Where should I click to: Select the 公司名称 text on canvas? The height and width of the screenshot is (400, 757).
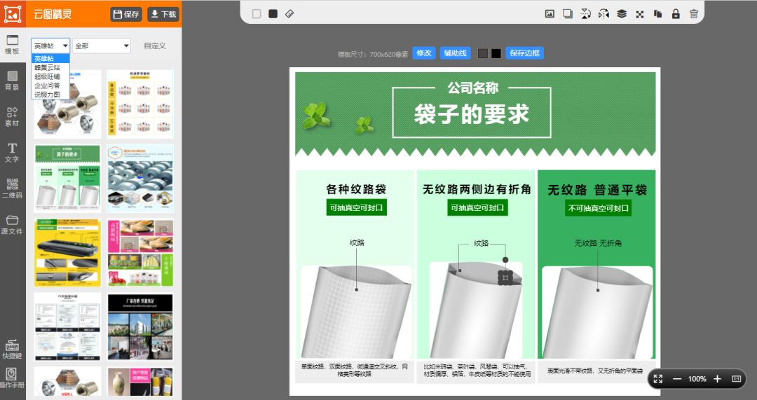[472, 88]
